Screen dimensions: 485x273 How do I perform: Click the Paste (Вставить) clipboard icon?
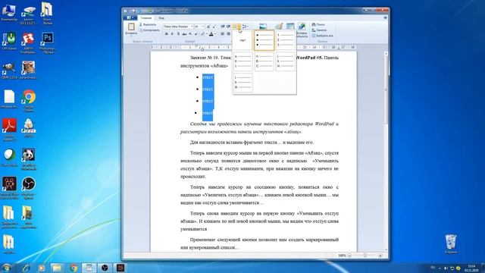click(131, 27)
